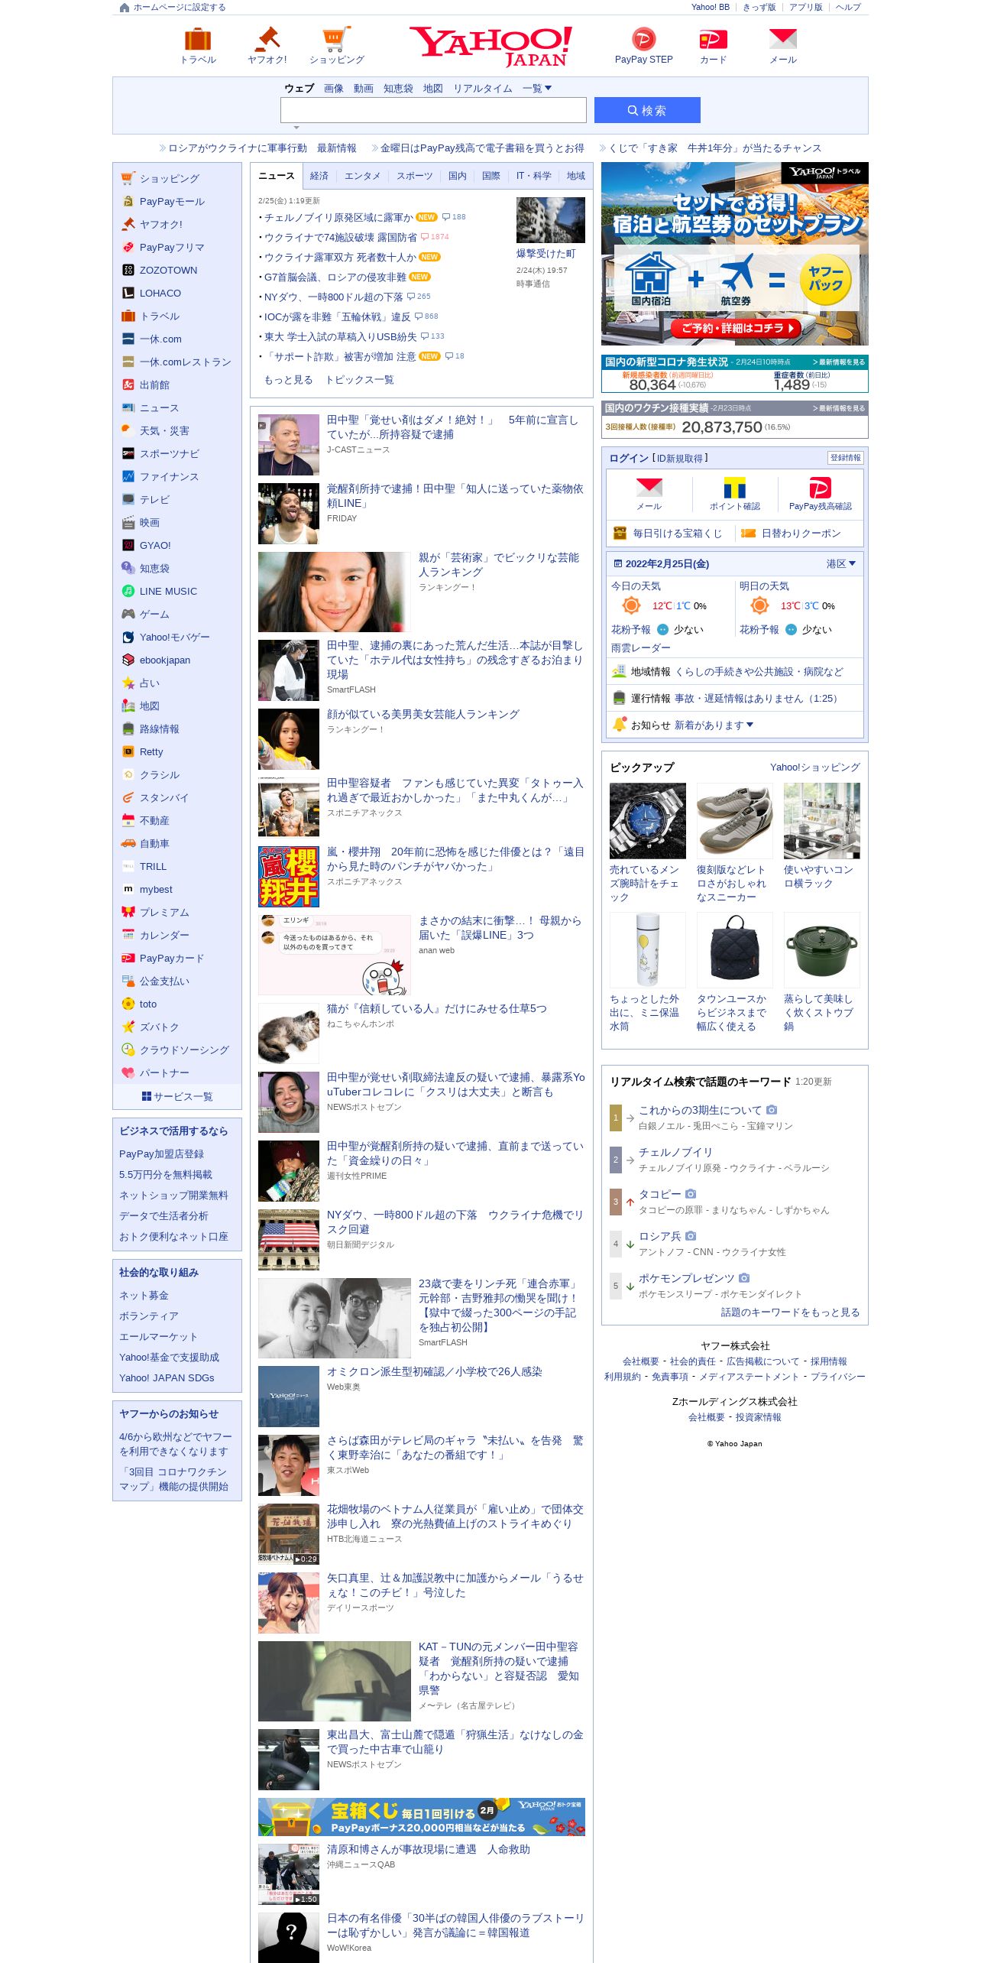Open the 爆撃受けた町 news thumbnail
The image size is (981, 1963).
click(550, 220)
